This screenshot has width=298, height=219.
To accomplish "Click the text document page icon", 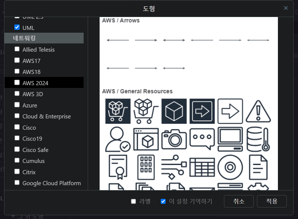I will [x=258, y=167].
